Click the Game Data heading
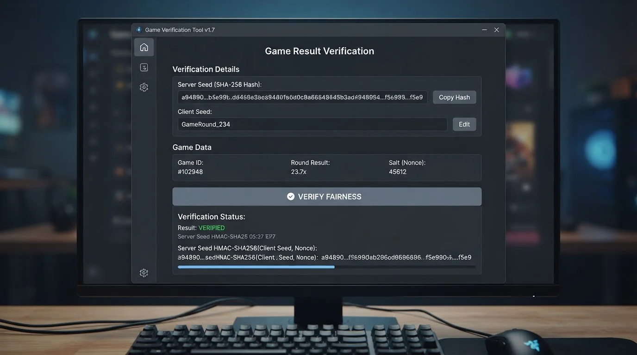The height and width of the screenshot is (355, 637). (192, 147)
